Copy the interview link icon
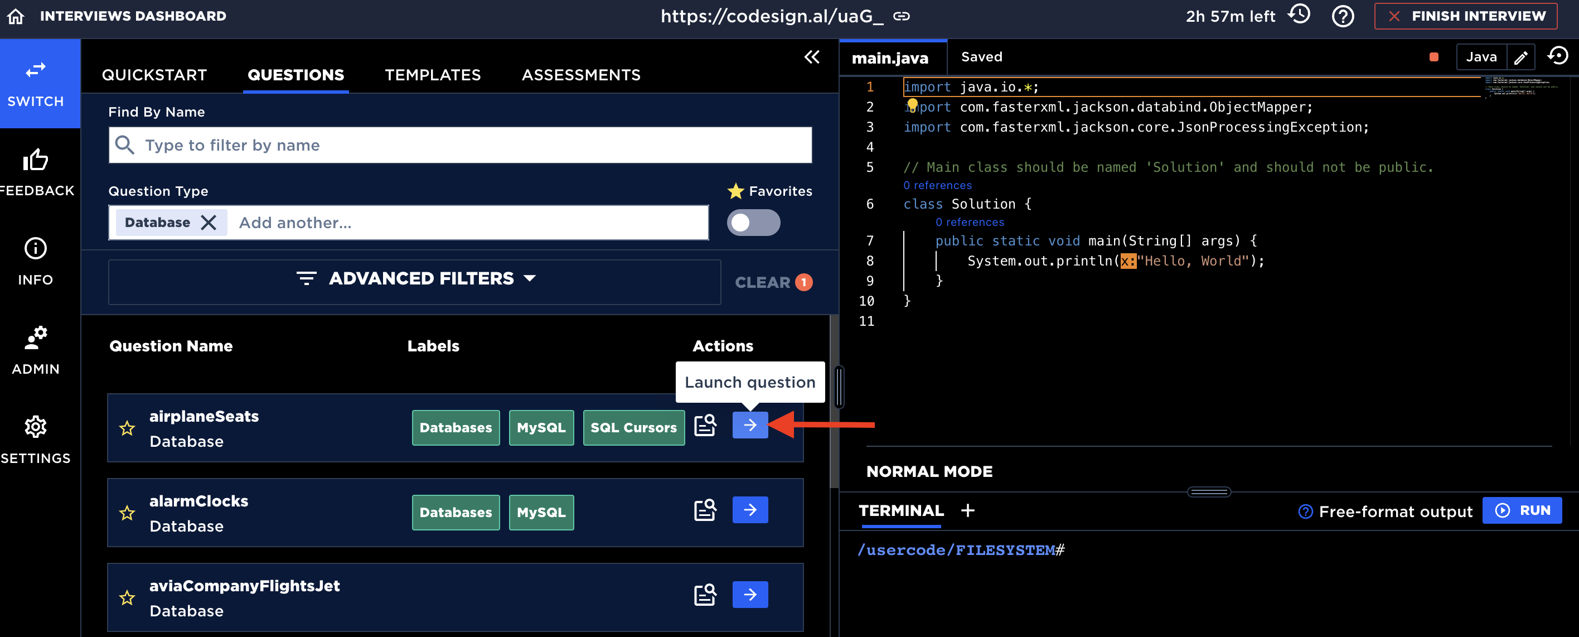1579x637 pixels. [x=901, y=17]
